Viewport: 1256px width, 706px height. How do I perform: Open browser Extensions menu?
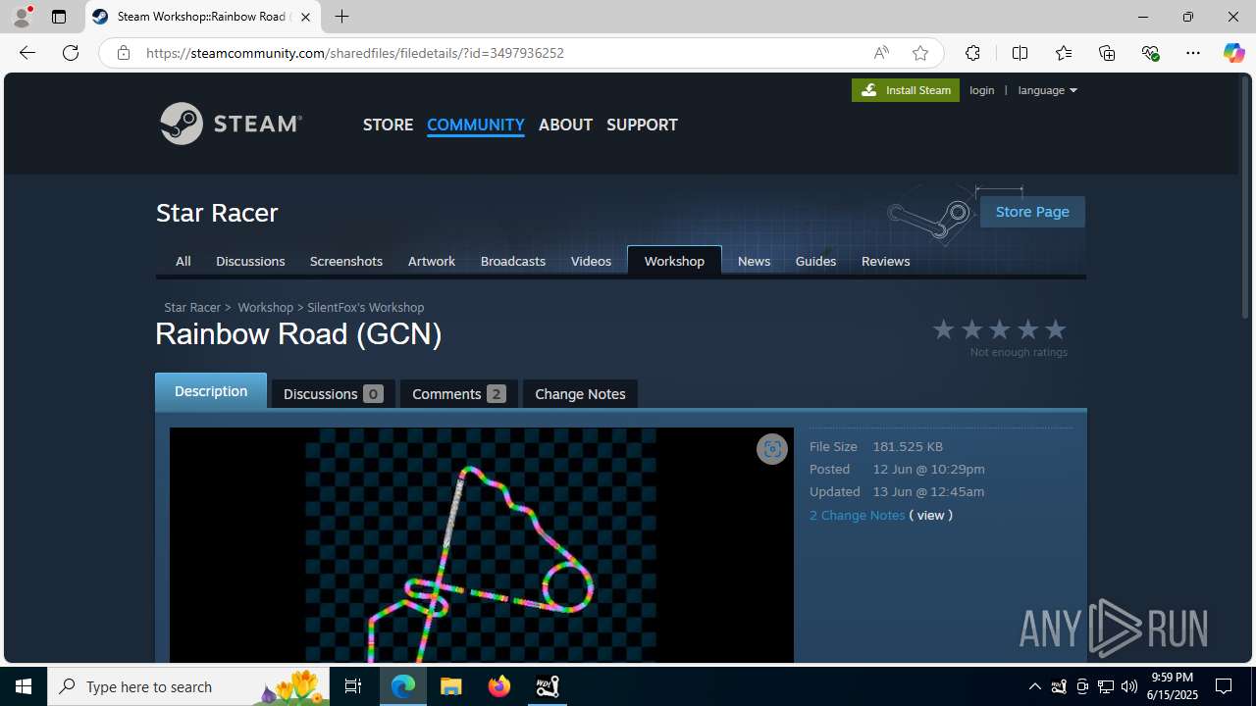[972, 53]
